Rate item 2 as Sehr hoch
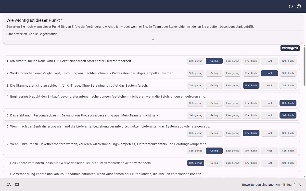306x191 pixels. click(x=288, y=73)
